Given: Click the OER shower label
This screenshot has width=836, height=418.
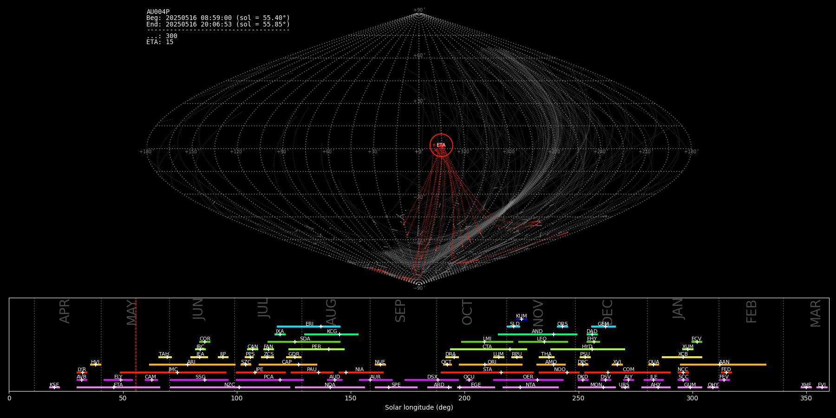Looking at the screenshot, I should (528, 377).
